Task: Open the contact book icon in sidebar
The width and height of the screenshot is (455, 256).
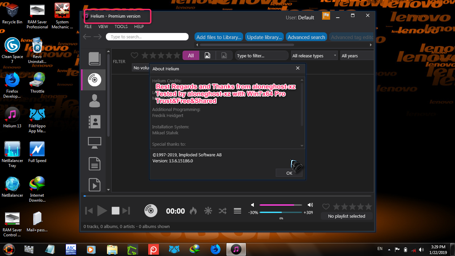Action: [94, 122]
